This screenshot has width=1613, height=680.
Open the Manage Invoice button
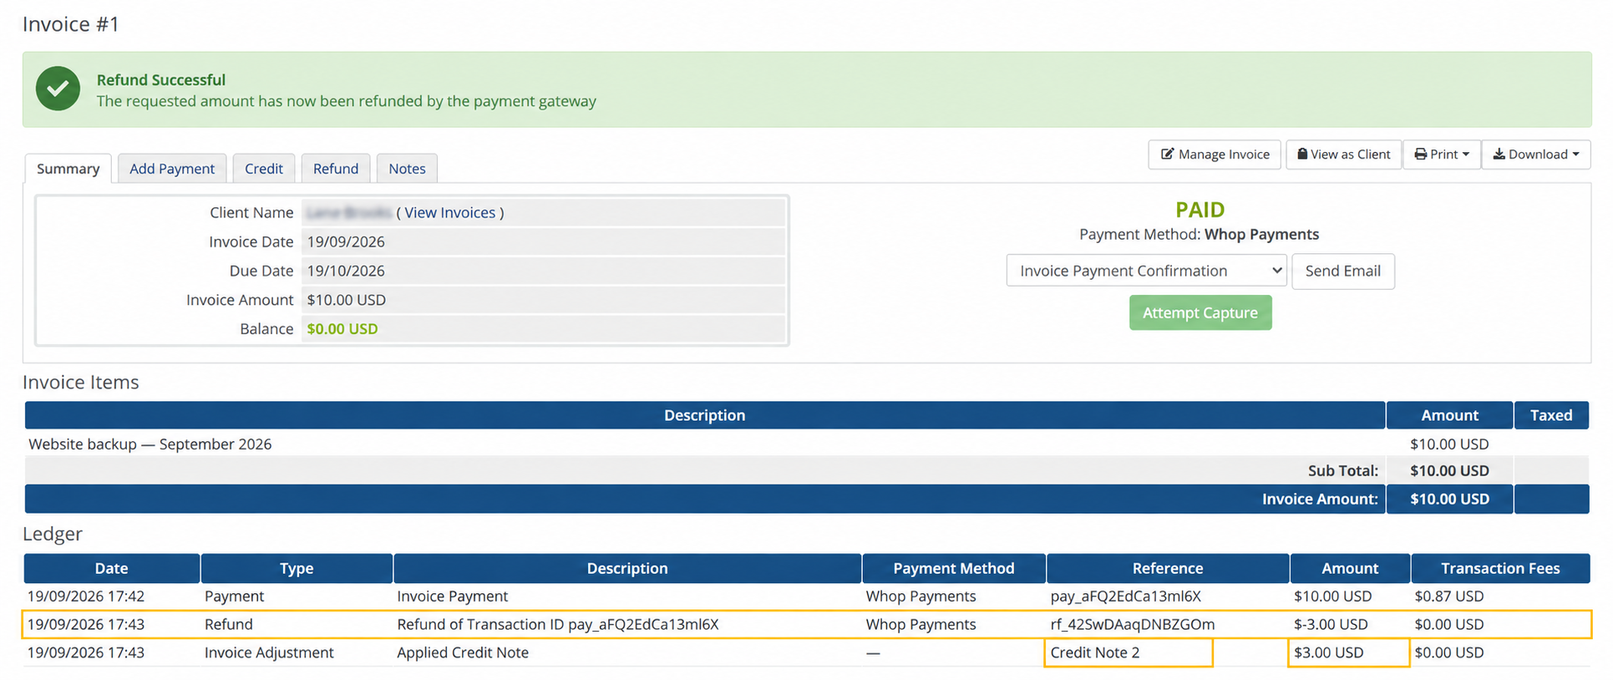click(x=1215, y=155)
